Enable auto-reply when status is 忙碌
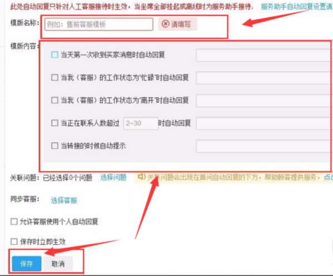The image size is (333, 276). tap(54, 77)
